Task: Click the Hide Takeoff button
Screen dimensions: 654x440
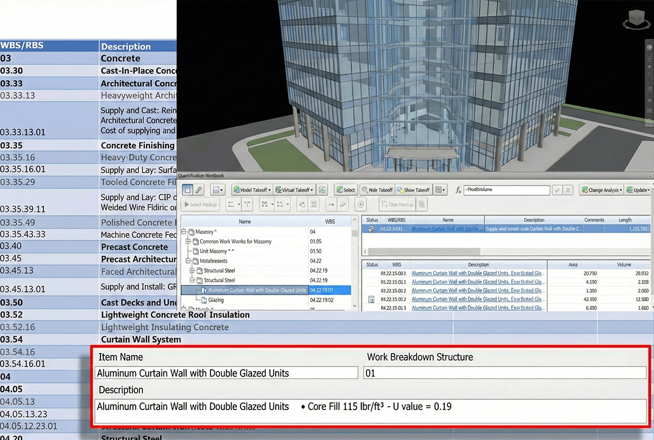Action: [377, 190]
